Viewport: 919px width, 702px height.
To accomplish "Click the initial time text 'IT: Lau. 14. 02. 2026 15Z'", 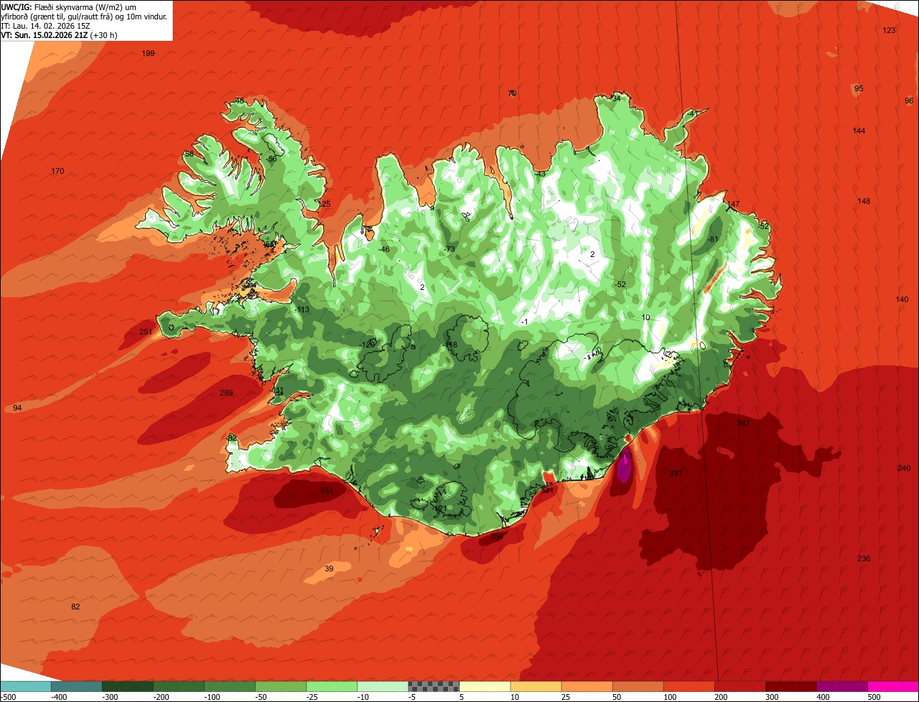I will coord(45,26).
